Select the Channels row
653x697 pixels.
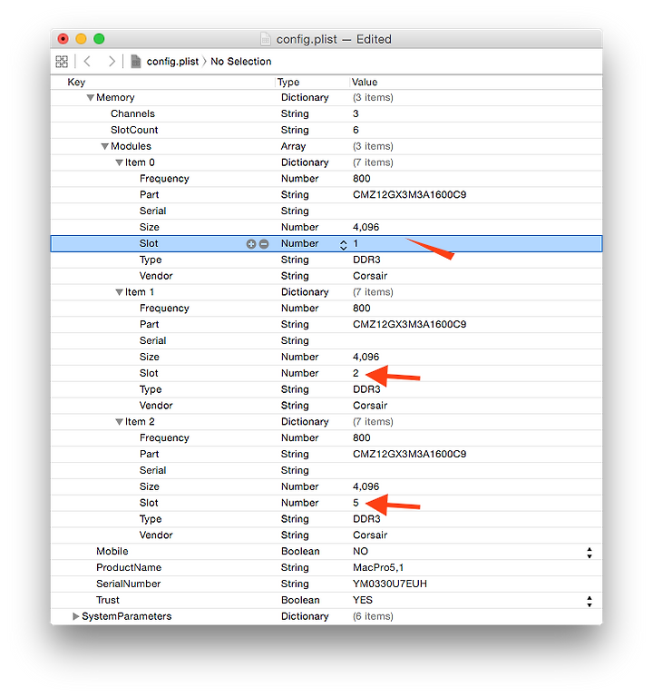coord(326,113)
